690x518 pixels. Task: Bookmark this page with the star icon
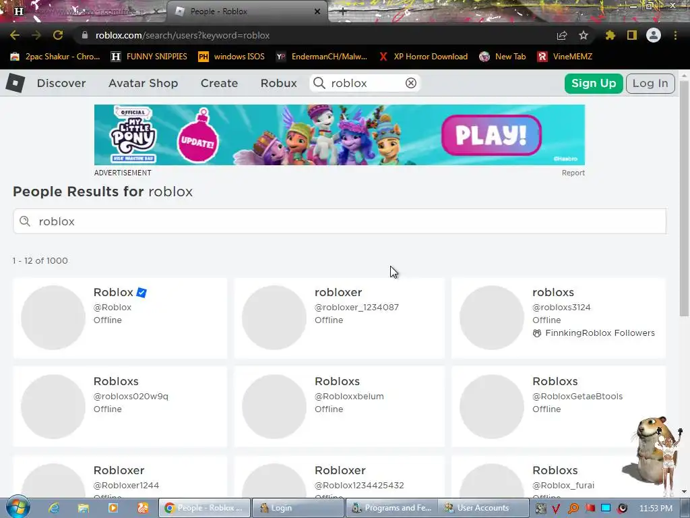[x=584, y=35]
